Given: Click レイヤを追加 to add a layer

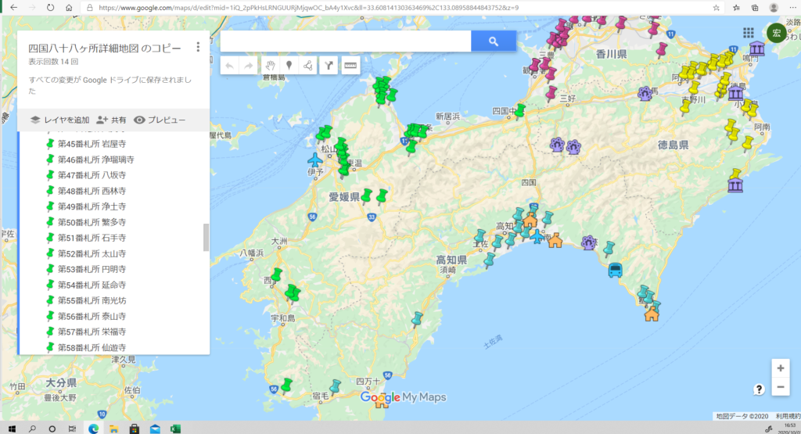Looking at the screenshot, I should click(x=59, y=120).
